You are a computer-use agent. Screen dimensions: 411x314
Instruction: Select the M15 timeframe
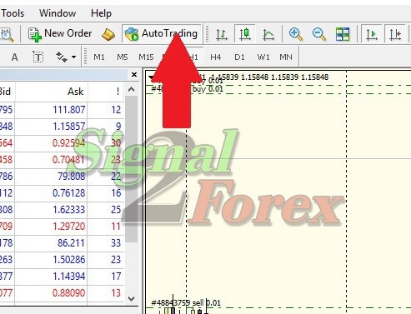(146, 57)
